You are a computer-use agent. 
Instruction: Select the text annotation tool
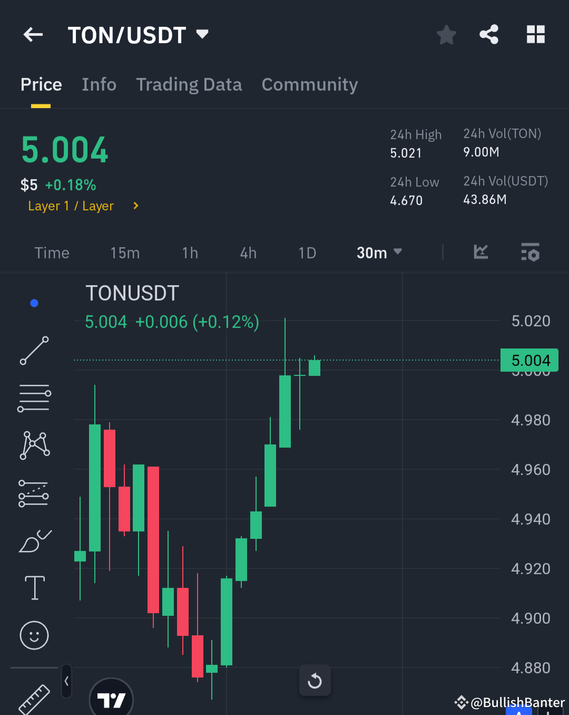[x=34, y=587]
